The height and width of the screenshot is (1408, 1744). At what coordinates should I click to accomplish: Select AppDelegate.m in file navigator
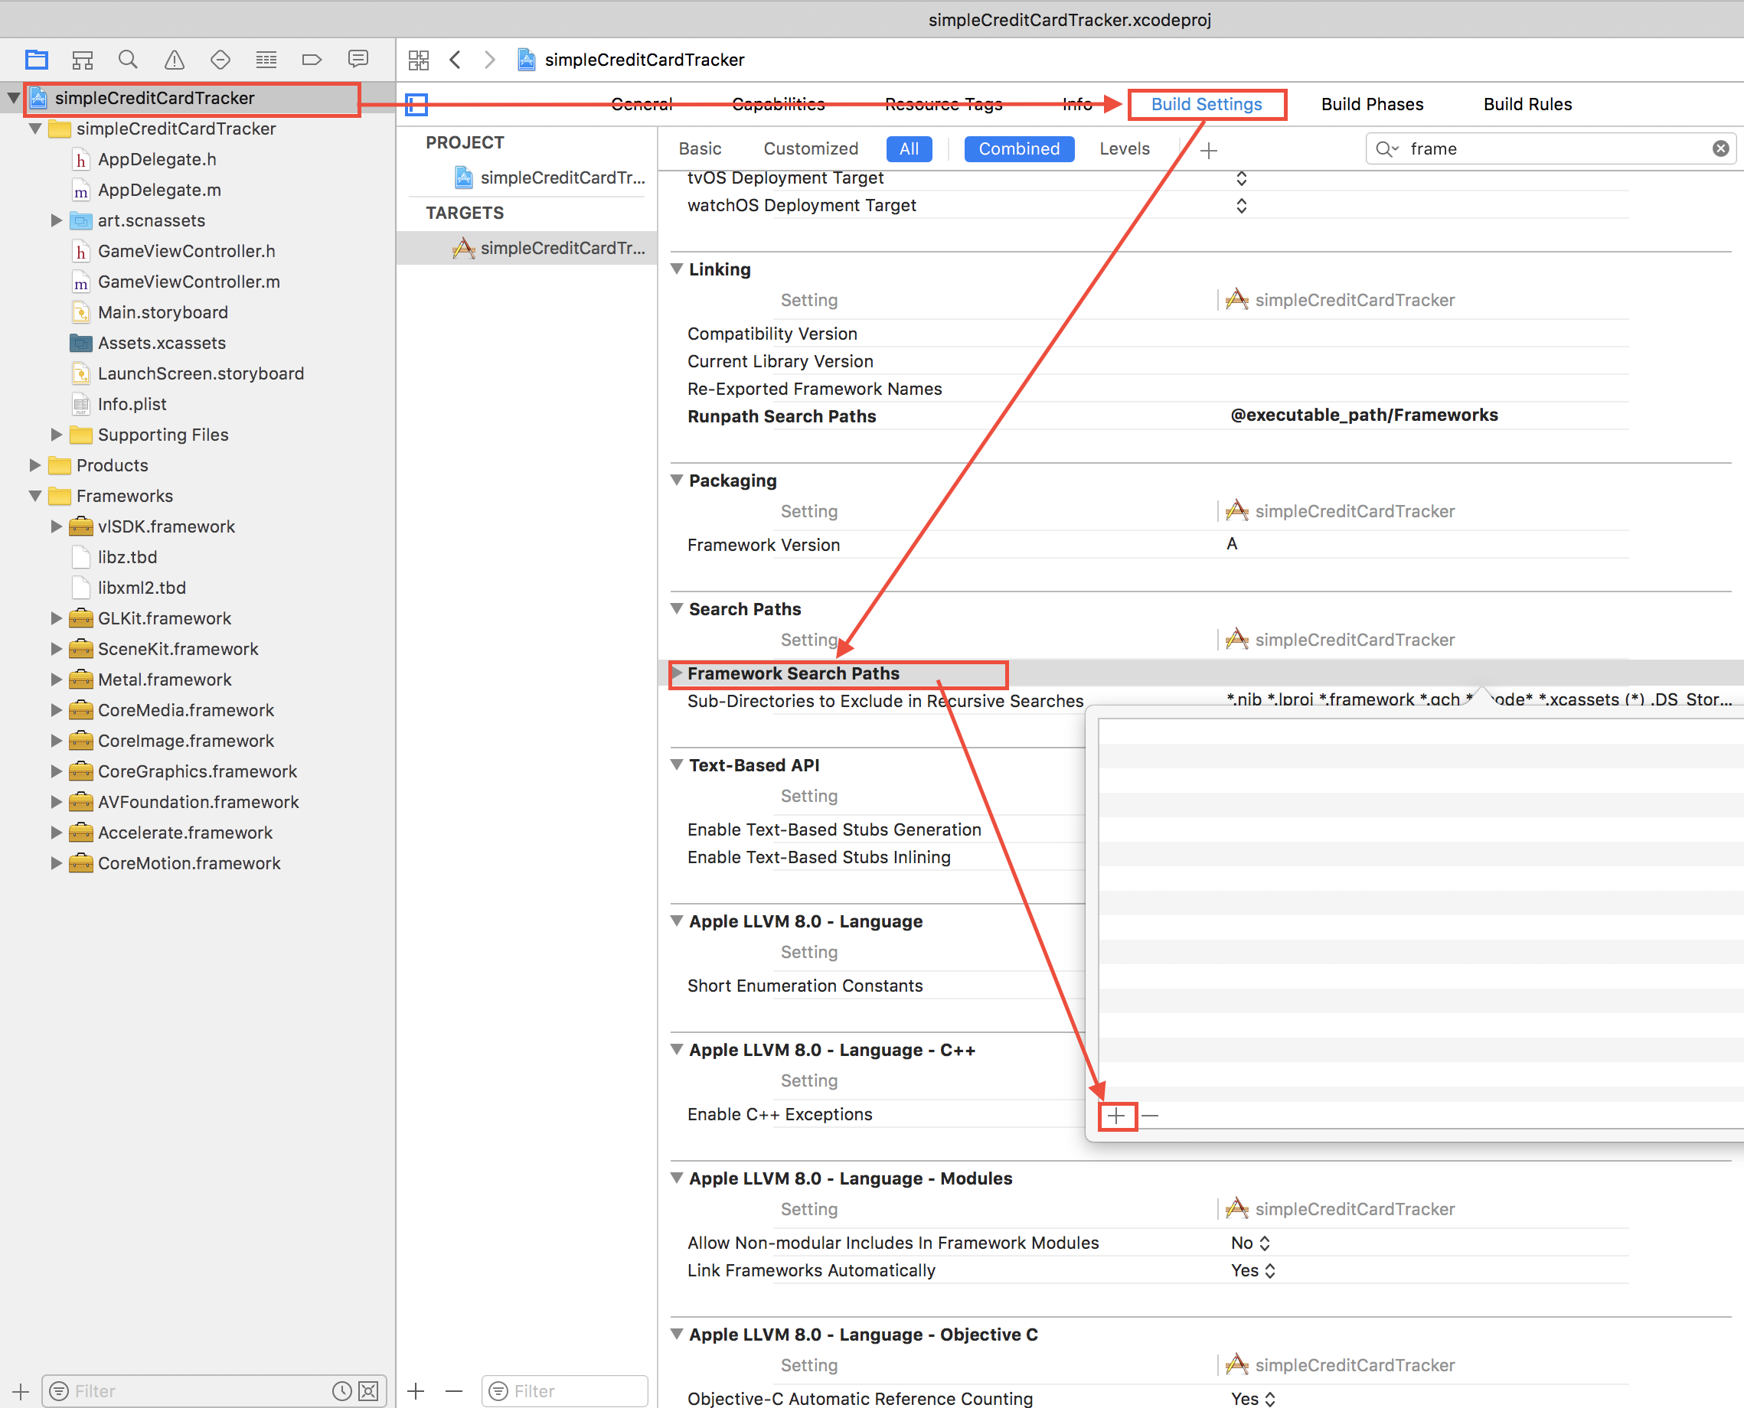(159, 190)
